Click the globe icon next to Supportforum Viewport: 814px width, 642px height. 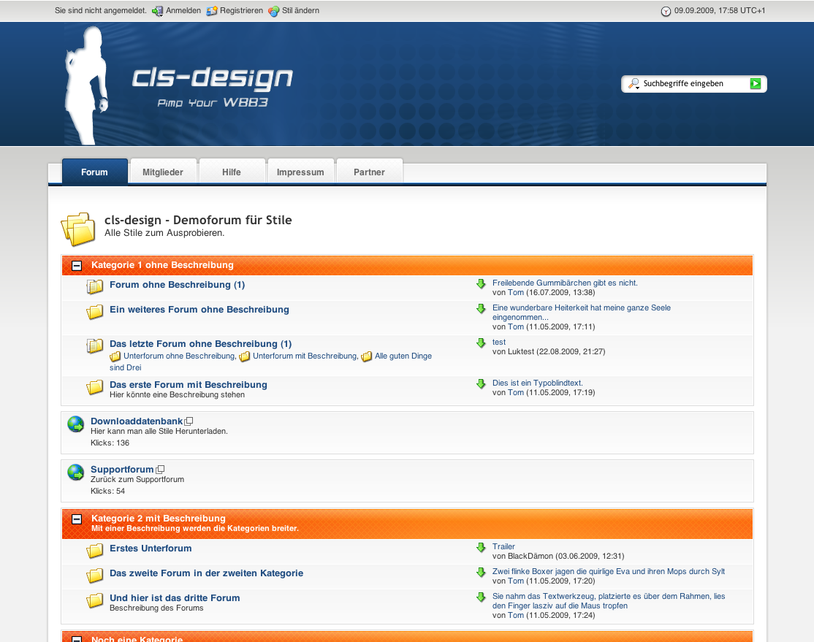[x=75, y=473]
